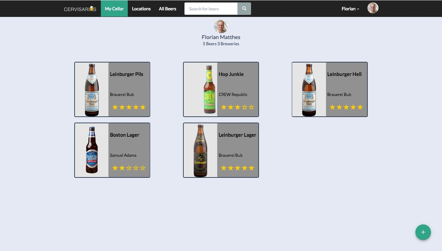Rate Leinburger Pils three stars
Viewport: 442px width, 251px height.
(x=129, y=107)
